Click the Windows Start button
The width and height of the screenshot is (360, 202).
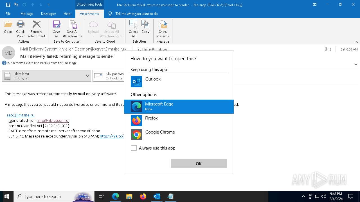7,196
